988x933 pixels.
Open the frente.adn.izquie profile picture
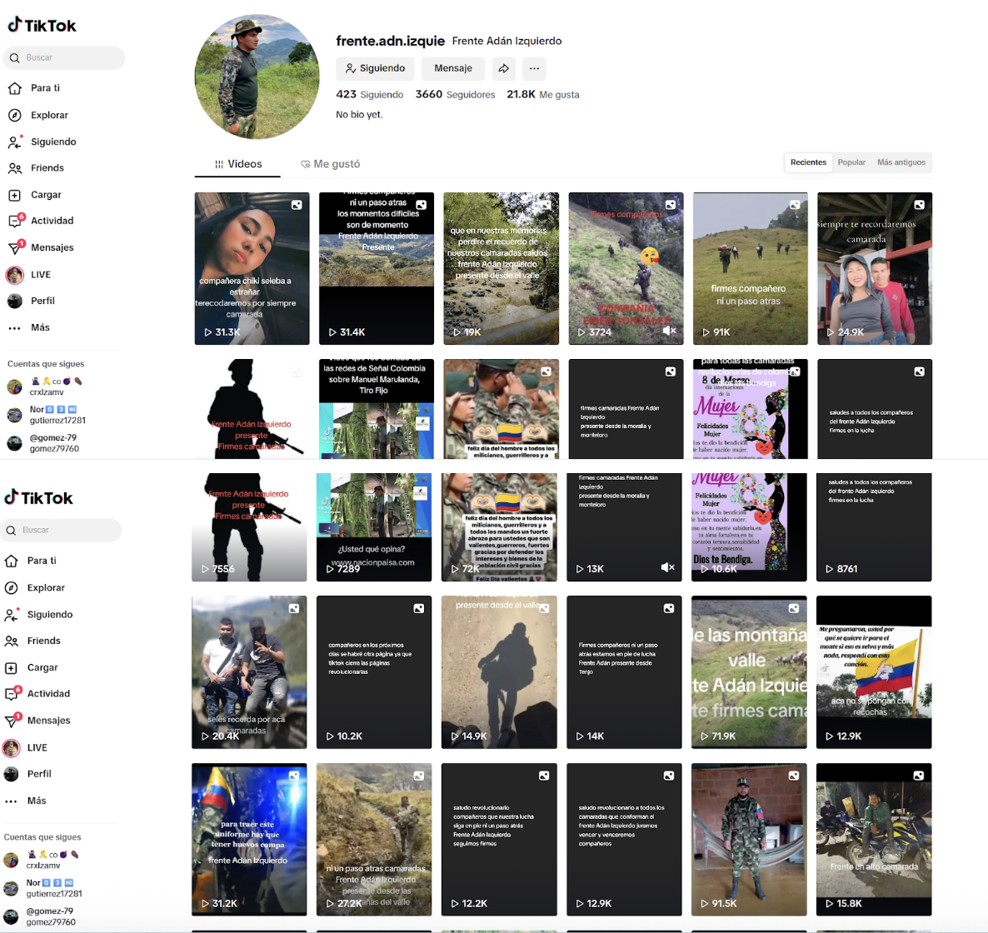pos(257,77)
